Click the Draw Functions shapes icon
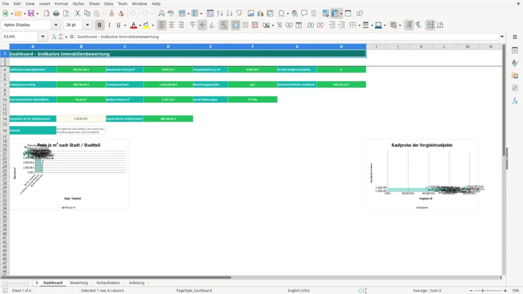This screenshot has height=294, width=523. pyautogui.click(x=360, y=13)
